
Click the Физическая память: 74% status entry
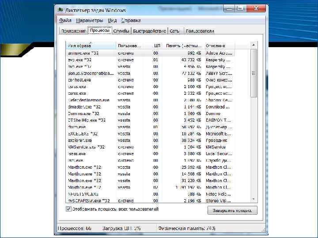coord(186,228)
